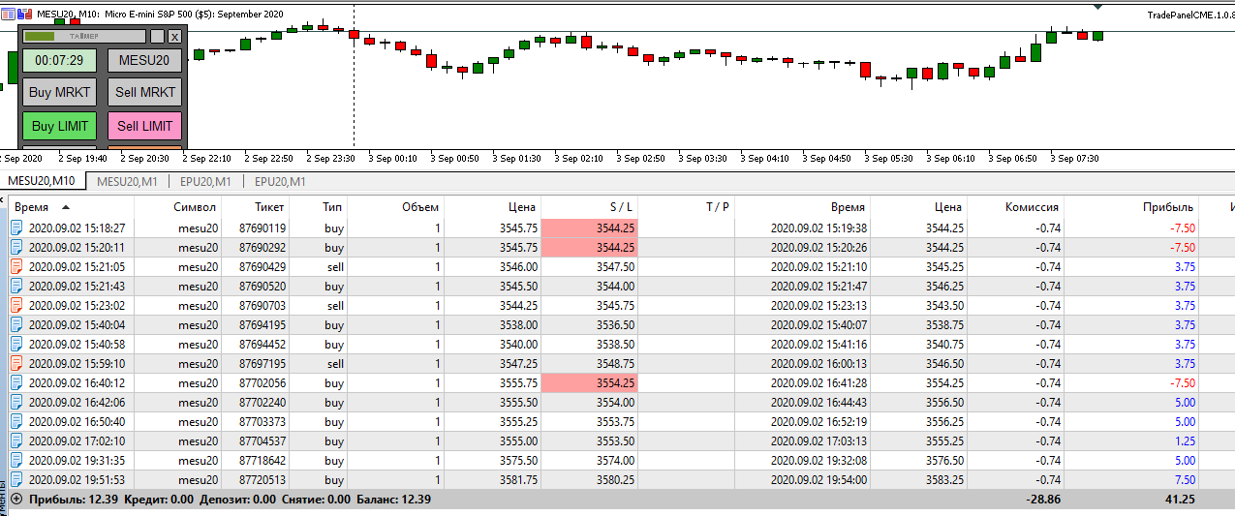Click the trade icon for ticket 87690292

click(16, 247)
